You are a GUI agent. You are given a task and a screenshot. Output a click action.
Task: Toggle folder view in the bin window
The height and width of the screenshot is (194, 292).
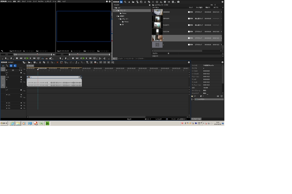121,2
